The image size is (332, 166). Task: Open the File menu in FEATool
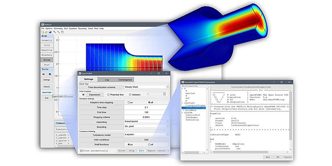pyautogui.click(x=43, y=28)
